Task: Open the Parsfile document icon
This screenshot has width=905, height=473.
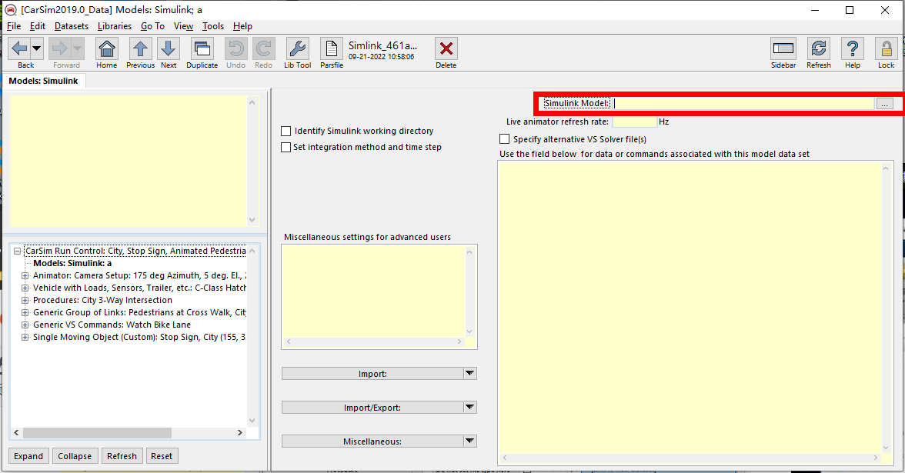Action: [331, 48]
